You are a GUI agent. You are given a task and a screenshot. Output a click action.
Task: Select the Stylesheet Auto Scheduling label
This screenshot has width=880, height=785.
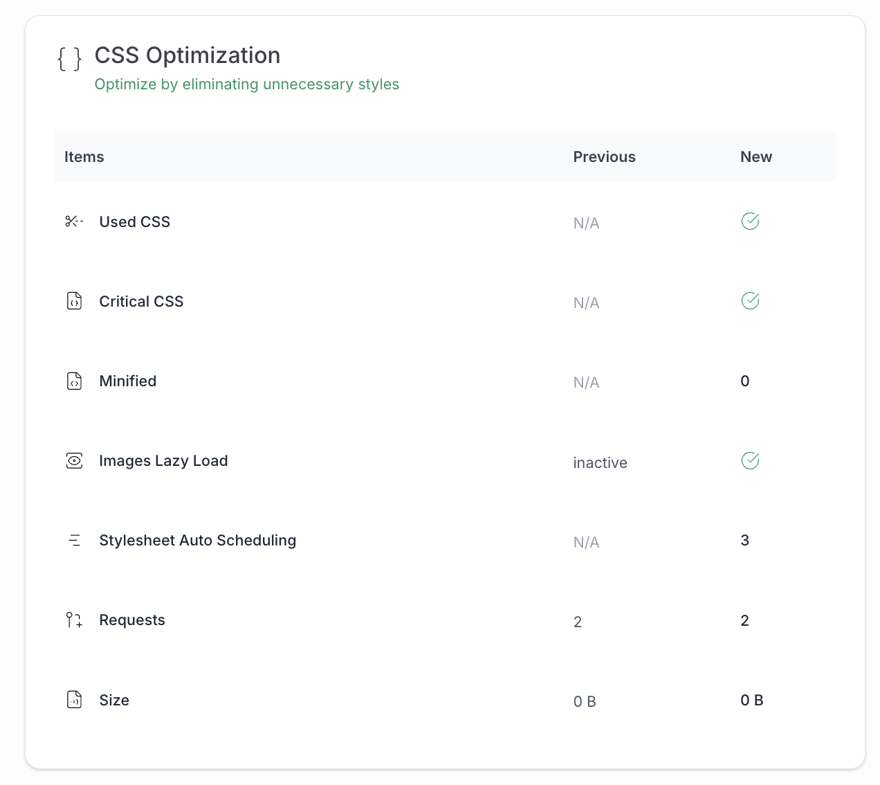tap(198, 540)
